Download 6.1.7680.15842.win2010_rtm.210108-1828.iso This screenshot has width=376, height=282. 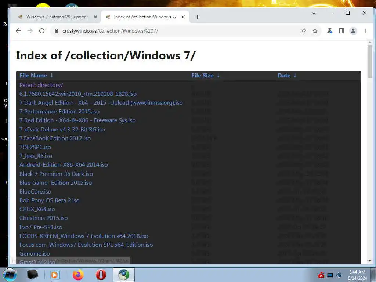pyautogui.click(x=78, y=94)
